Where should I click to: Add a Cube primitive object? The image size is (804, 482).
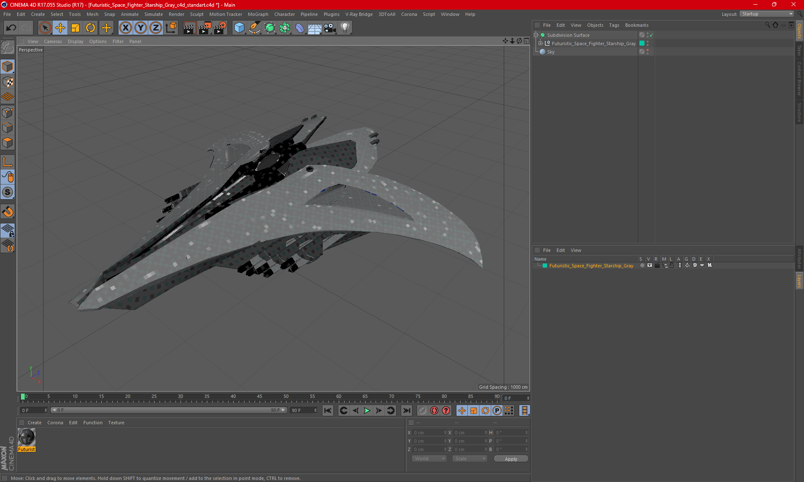239,28
